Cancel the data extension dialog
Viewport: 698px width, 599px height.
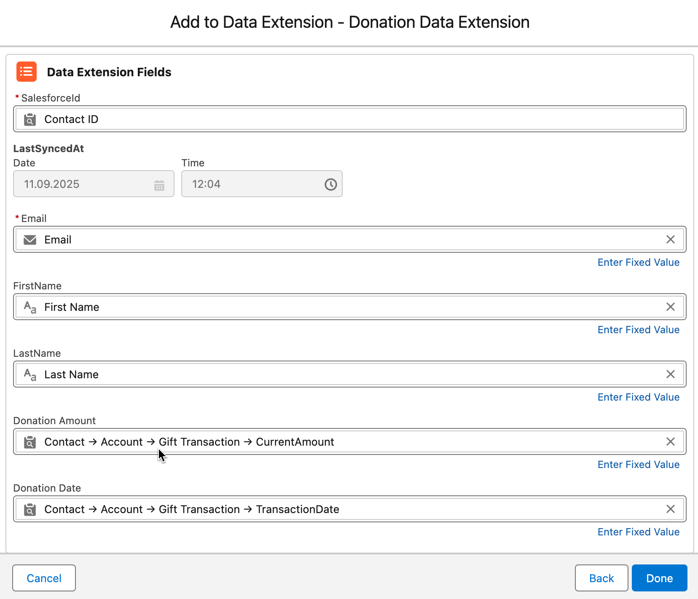44,578
